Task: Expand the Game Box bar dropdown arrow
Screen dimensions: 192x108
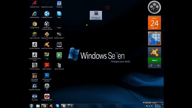Action: (161, 103)
